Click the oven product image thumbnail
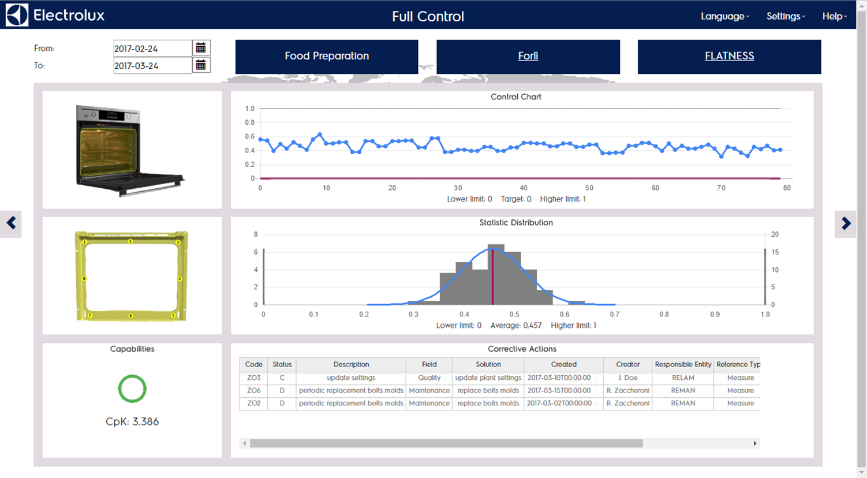 click(x=130, y=150)
